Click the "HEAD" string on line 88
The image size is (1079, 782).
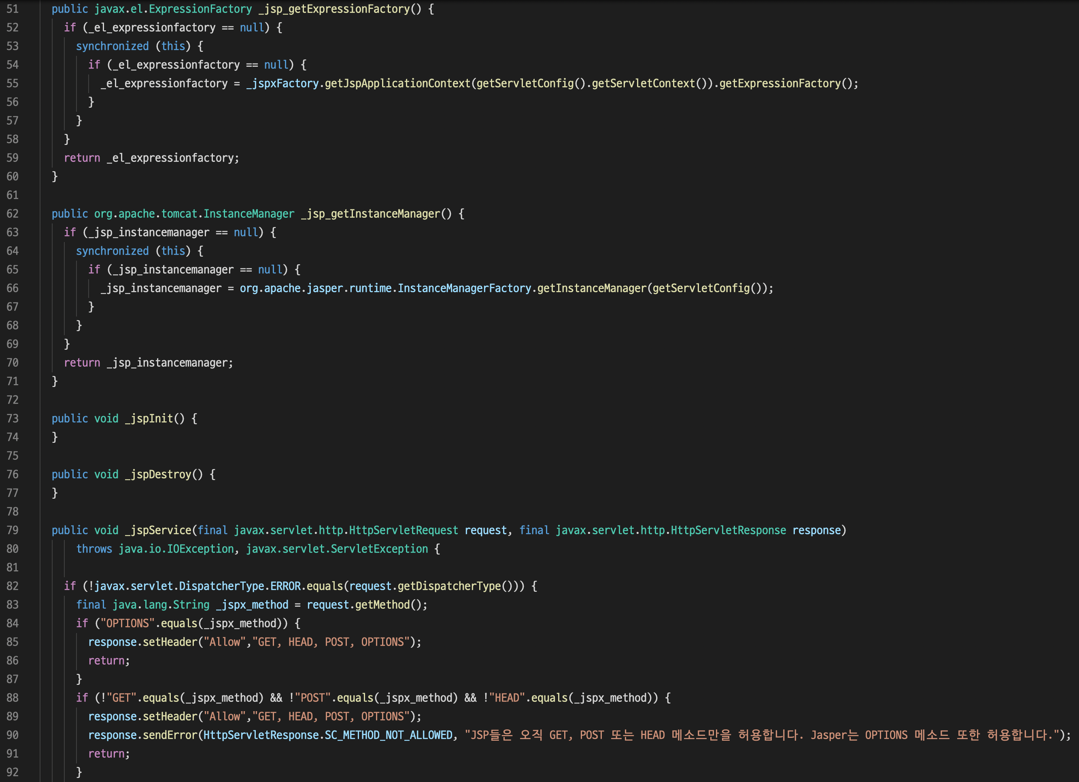coord(507,698)
